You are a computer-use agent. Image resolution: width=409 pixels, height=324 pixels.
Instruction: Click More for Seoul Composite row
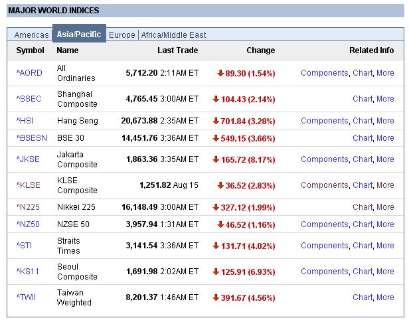click(385, 272)
